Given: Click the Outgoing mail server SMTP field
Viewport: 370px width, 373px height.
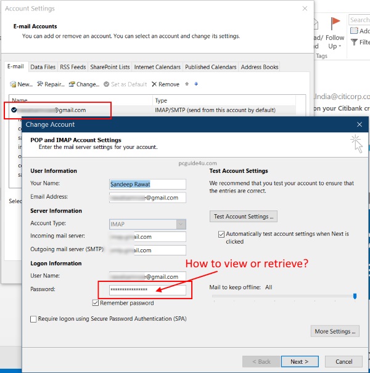Looking at the screenshot, I should [x=147, y=251].
